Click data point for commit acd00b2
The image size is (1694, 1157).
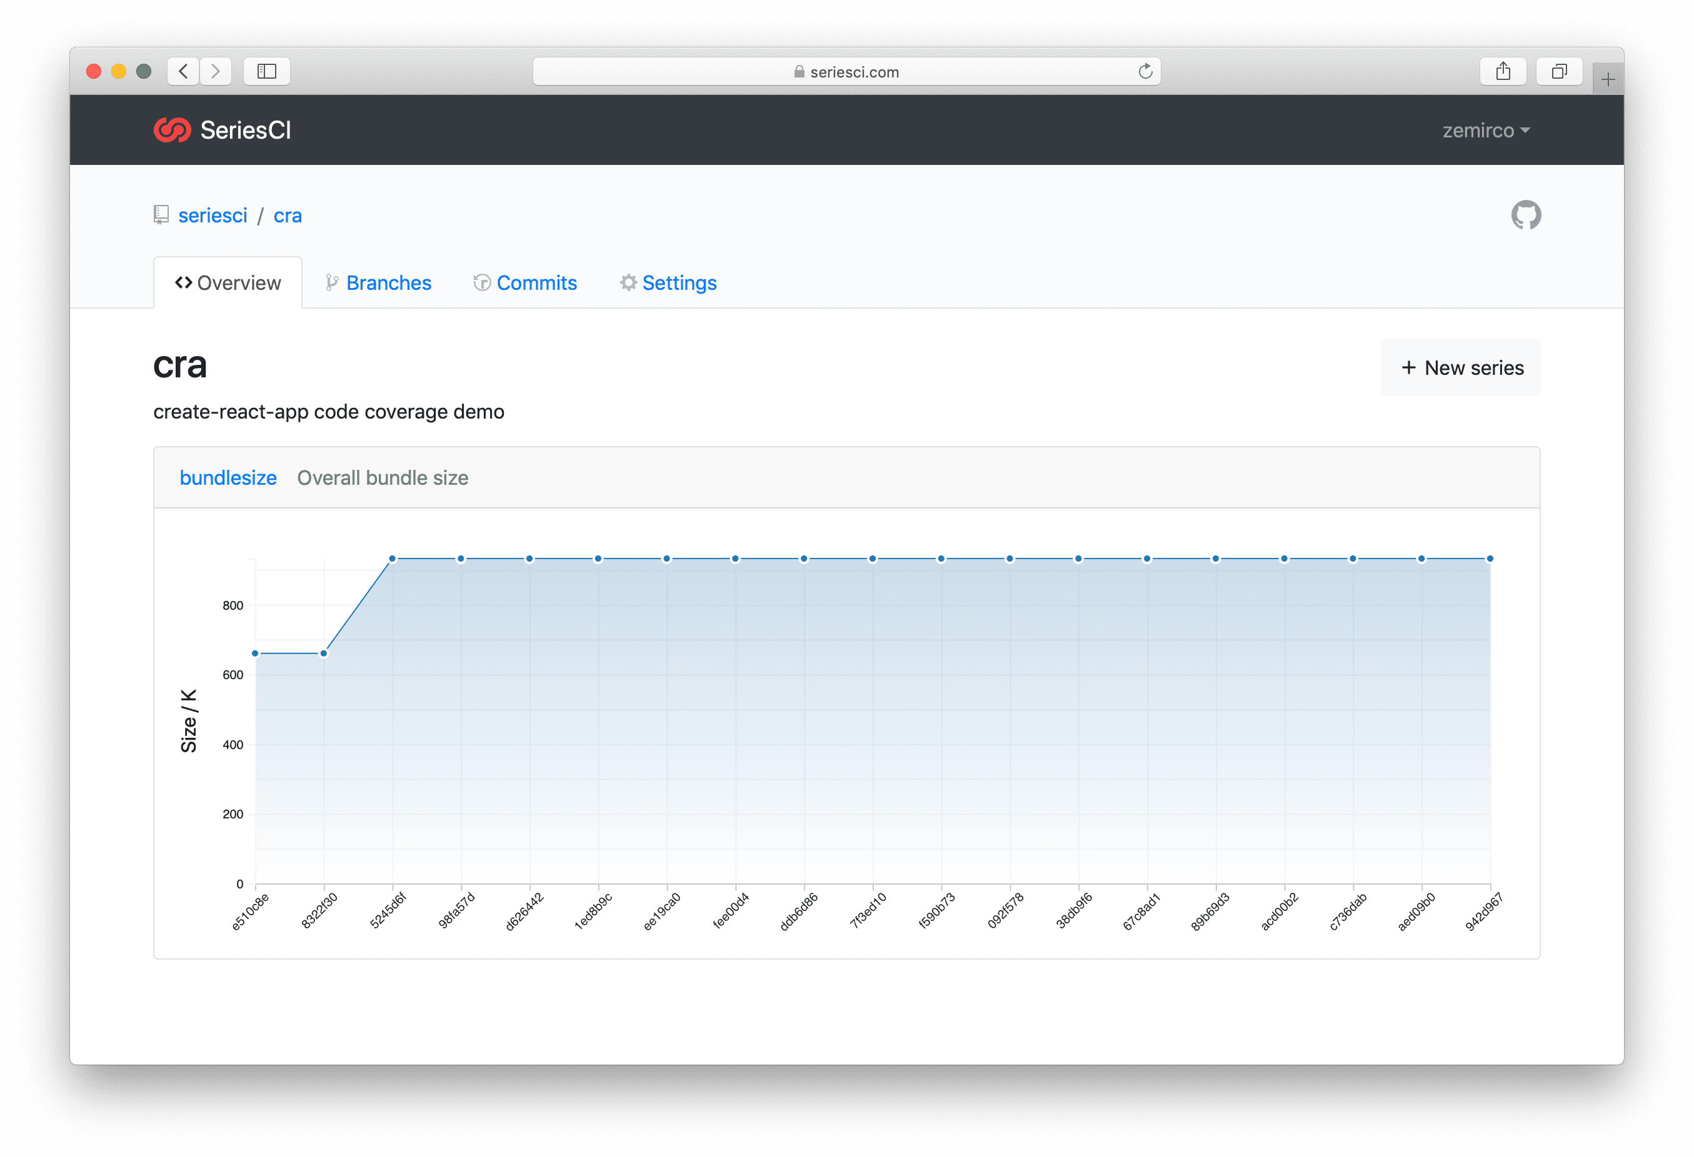click(x=1285, y=559)
